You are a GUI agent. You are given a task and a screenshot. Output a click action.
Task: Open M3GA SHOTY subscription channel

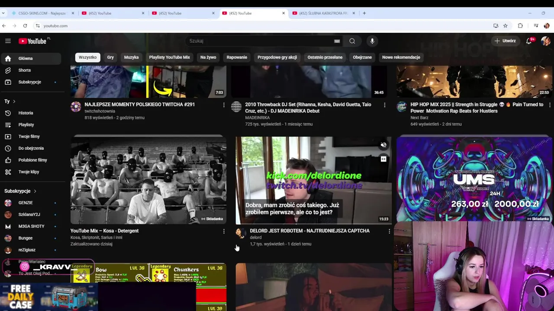[31, 226]
